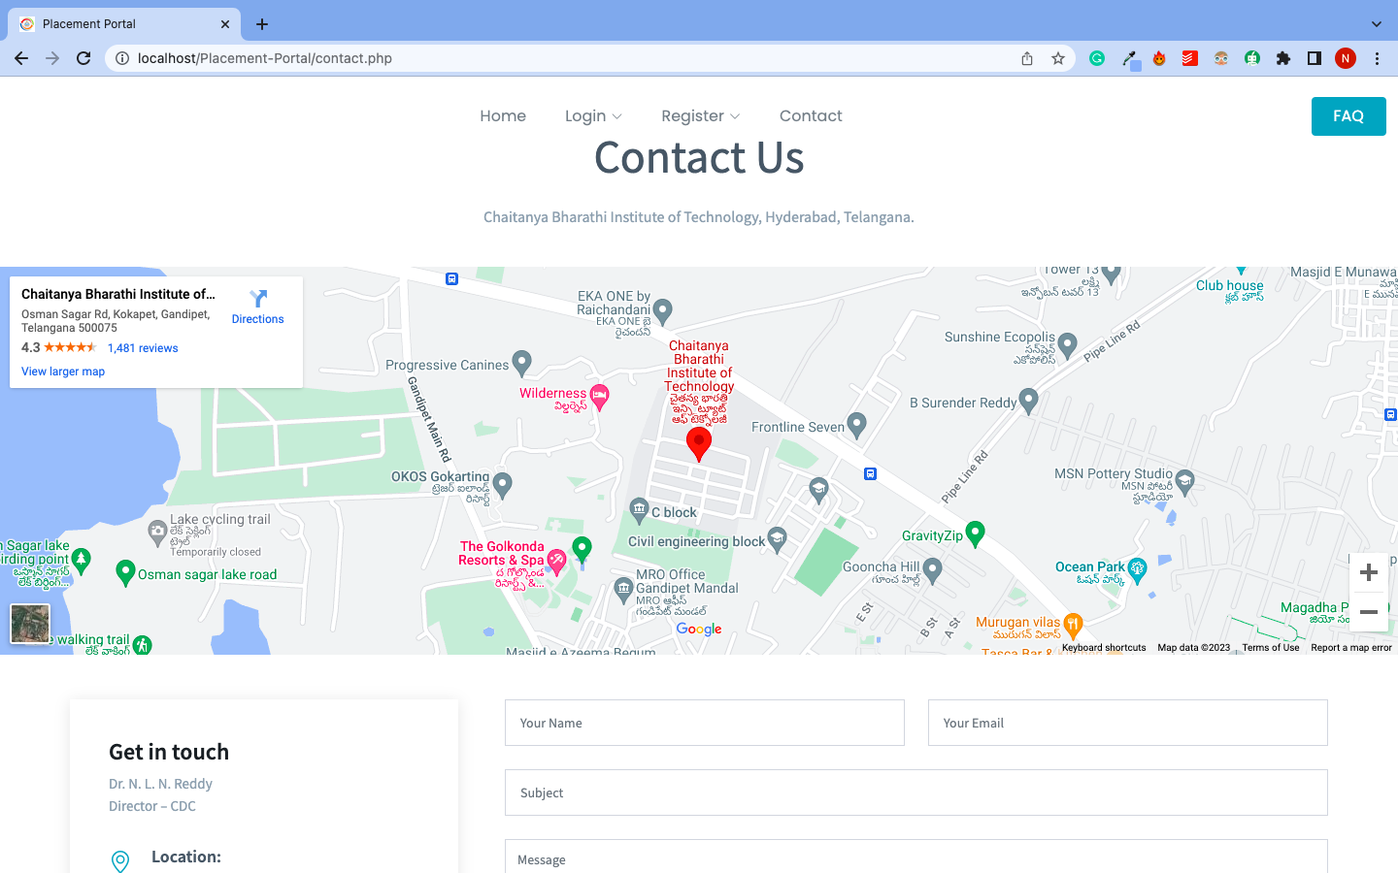Image resolution: width=1398 pixels, height=873 pixels.
Task: Open the color picker extension icon
Action: pyautogui.click(x=1130, y=59)
